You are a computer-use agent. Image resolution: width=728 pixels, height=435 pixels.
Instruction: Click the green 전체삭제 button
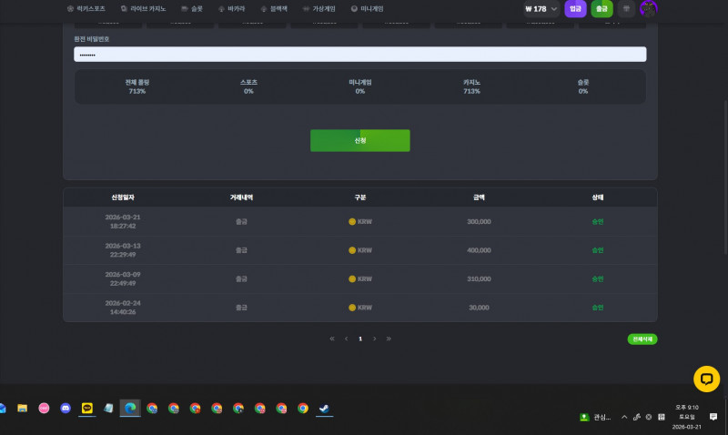click(642, 339)
